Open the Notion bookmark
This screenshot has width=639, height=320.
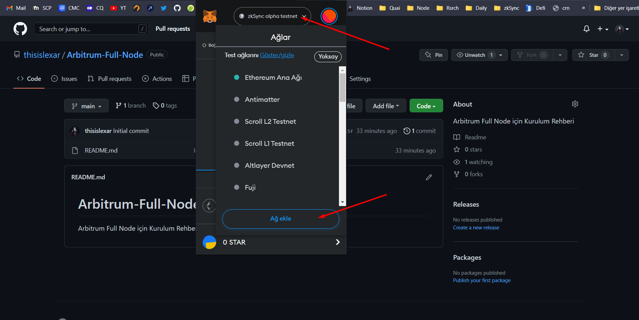point(360,8)
